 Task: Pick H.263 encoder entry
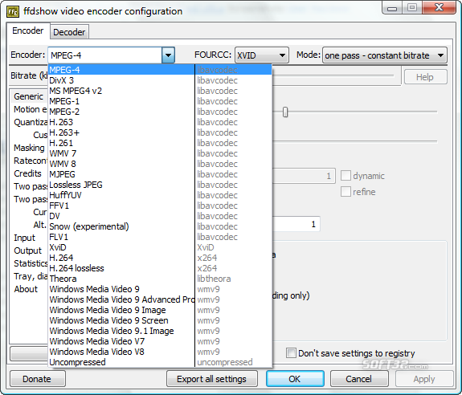point(159,122)
